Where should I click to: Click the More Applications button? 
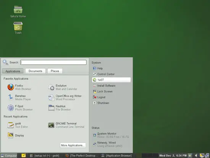pos(73,145)
